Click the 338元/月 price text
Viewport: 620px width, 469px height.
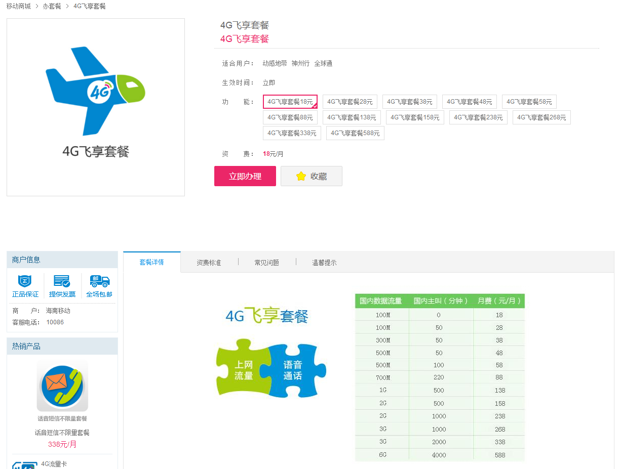[62, 444]
